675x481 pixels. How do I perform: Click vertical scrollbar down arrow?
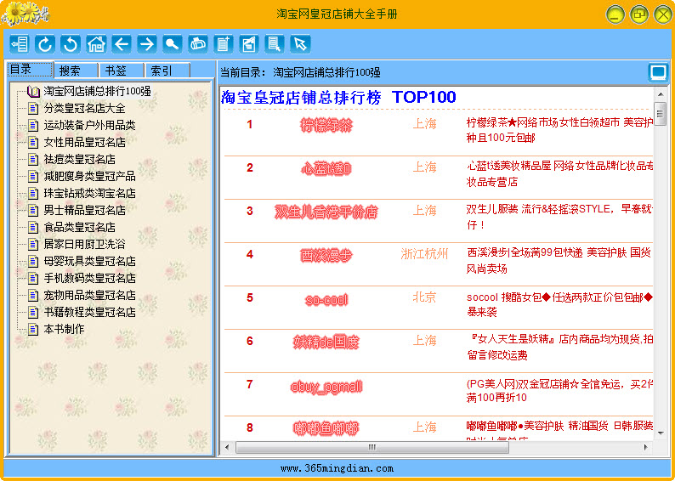[x=661, y=433]
